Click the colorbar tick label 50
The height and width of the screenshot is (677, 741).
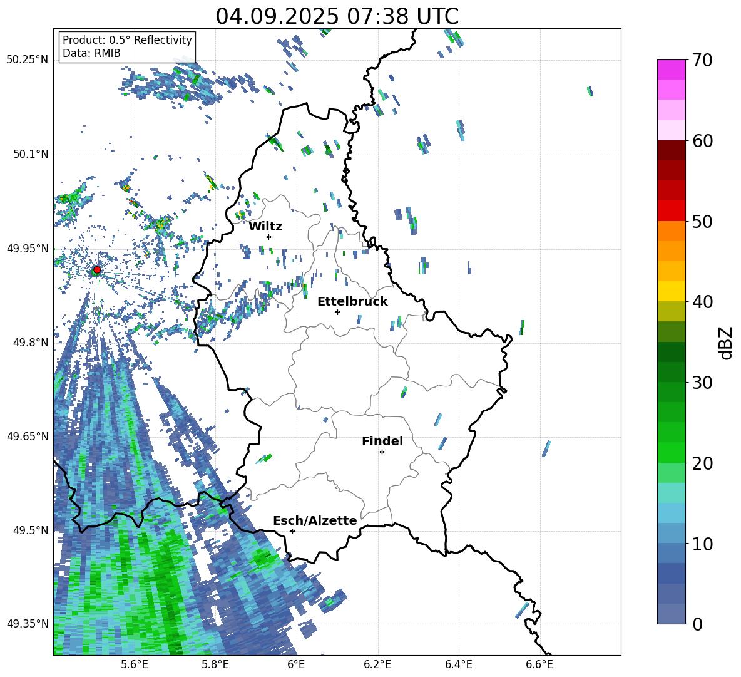pos(702,221)
